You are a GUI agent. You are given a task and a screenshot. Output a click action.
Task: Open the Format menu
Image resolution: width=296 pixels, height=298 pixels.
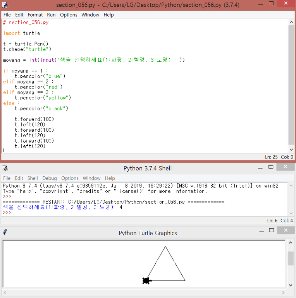tap(35, 15)
